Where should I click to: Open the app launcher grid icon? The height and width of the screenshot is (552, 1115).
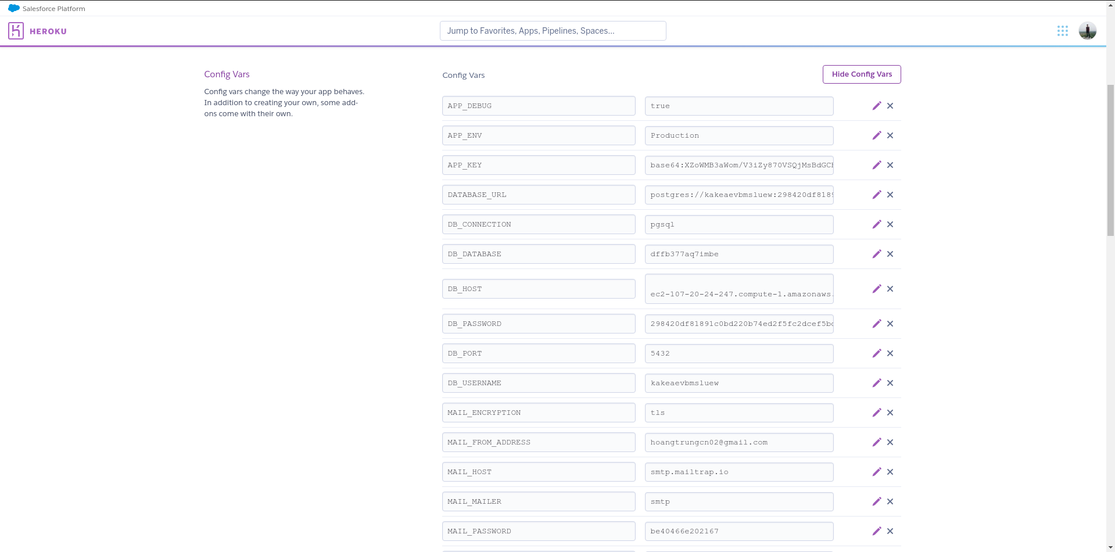(1062, 31)
